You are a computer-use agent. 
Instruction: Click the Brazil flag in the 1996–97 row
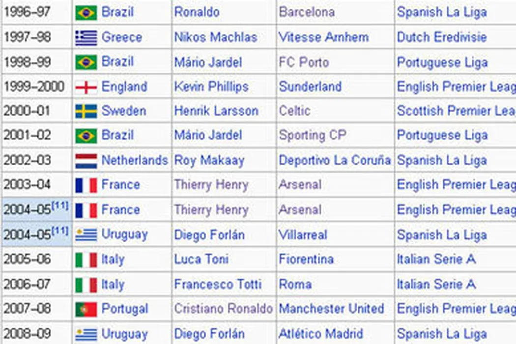click(86, 13)
